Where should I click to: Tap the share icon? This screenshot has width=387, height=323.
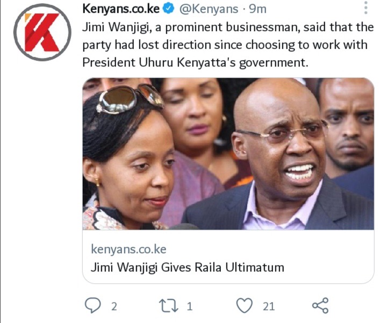tap(320, 305)
